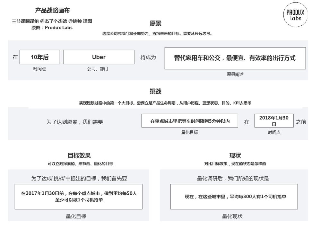Viewport: 312px width, 229px height.
Task: Click the '三节课翻译组' translator credit line
Action: point(52,21)
